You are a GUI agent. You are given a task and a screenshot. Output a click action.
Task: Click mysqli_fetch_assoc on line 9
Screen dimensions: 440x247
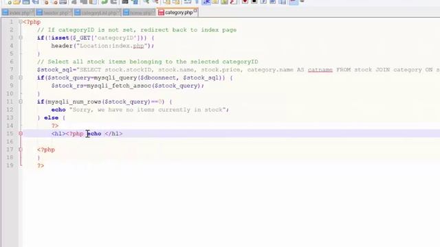(119, 86)
